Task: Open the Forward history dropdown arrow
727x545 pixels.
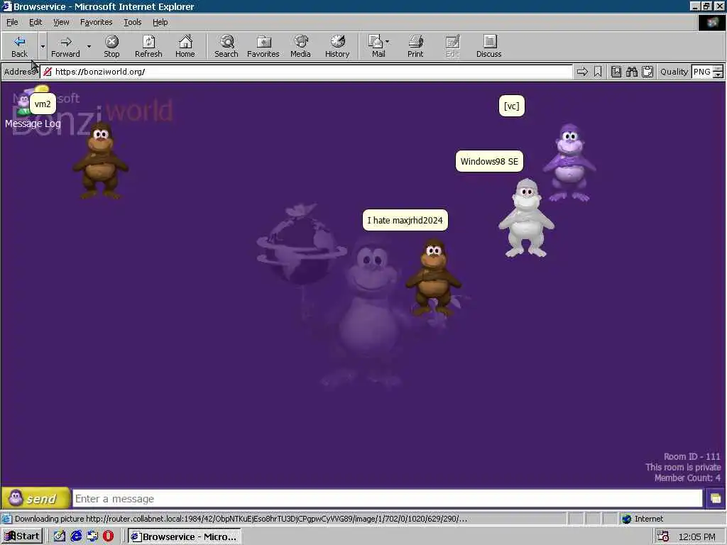Action: click(89, 46)
